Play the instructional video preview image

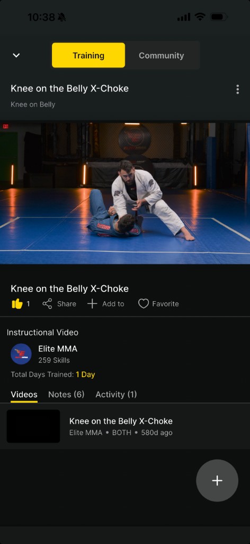coord(125,193)
